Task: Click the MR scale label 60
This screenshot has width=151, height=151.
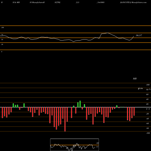Action: point(147,95)
